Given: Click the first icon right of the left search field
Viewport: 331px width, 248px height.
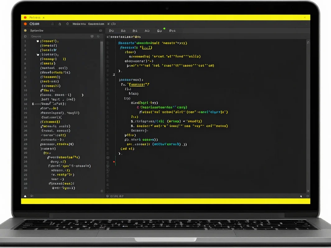Looking at the screenshot, I should tap(92, 37).
